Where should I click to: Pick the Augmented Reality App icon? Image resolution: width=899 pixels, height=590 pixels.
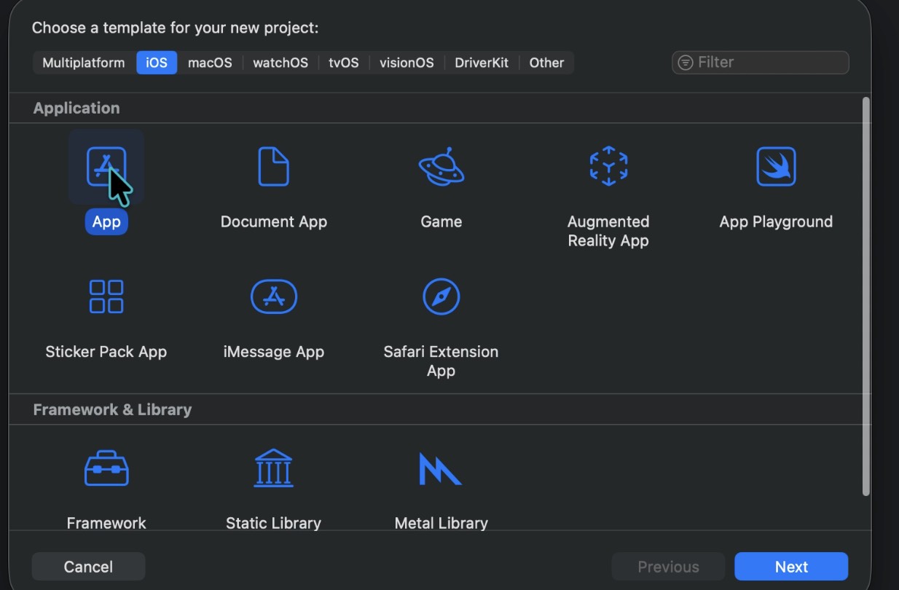[608, 166]
